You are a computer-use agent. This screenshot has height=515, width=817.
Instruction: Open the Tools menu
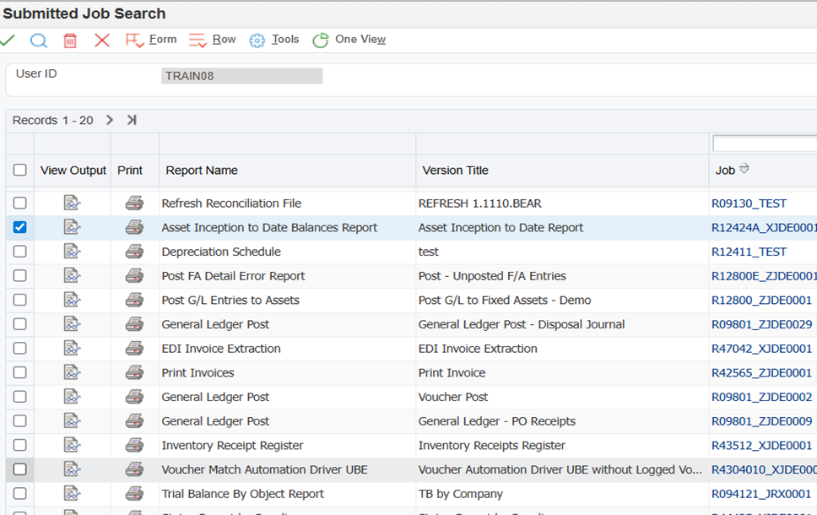[274, 41]
